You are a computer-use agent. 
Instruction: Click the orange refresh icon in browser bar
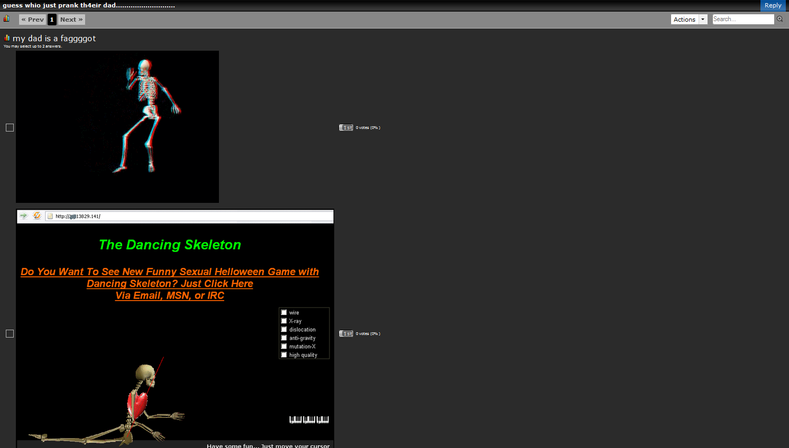(37, 216)
